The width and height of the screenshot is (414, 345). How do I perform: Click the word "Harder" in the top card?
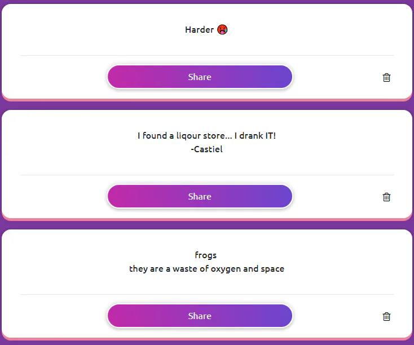click(199, 30)
